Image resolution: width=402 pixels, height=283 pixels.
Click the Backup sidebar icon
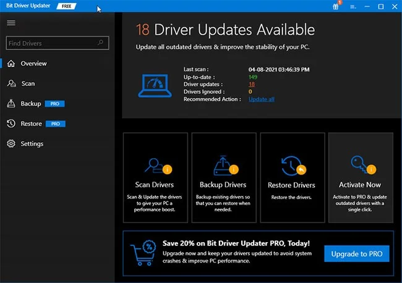(11, 103)
